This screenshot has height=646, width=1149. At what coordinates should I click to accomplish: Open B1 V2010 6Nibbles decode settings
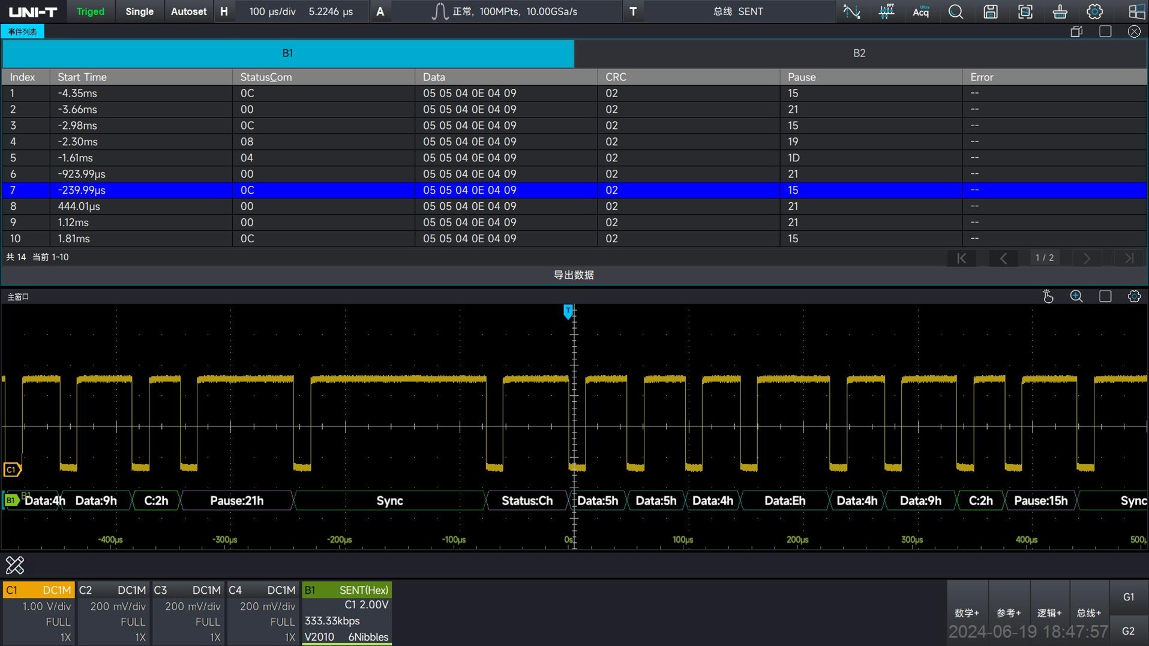click(347, 637)
